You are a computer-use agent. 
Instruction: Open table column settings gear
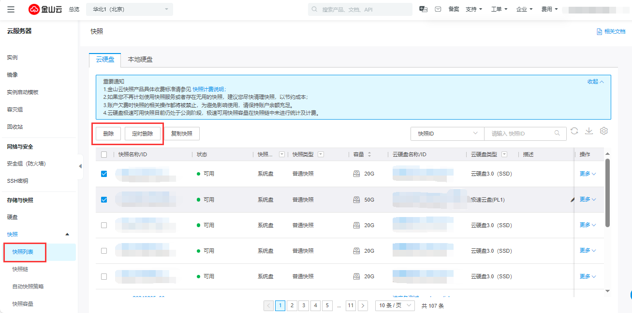click(x=603, y=131)
